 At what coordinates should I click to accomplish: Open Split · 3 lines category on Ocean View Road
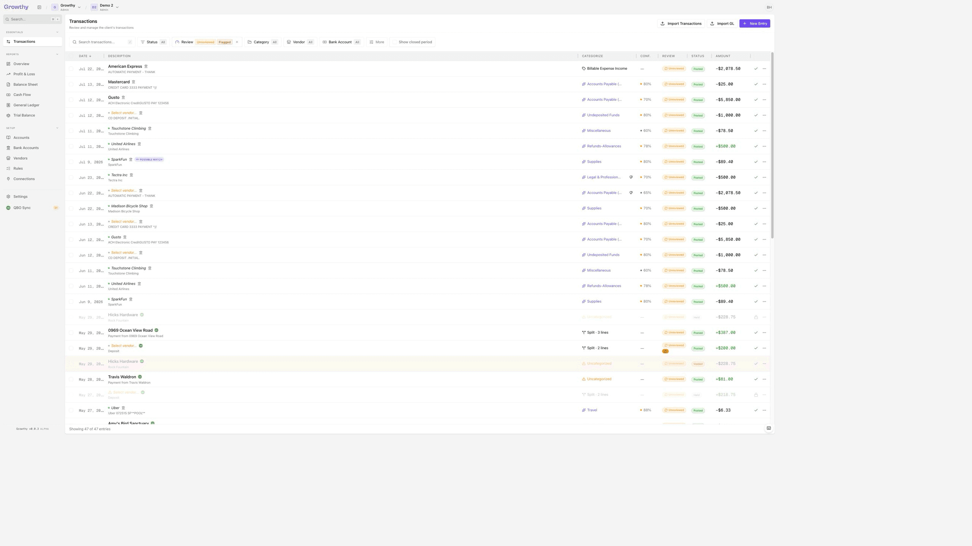[x=595, y=333]
